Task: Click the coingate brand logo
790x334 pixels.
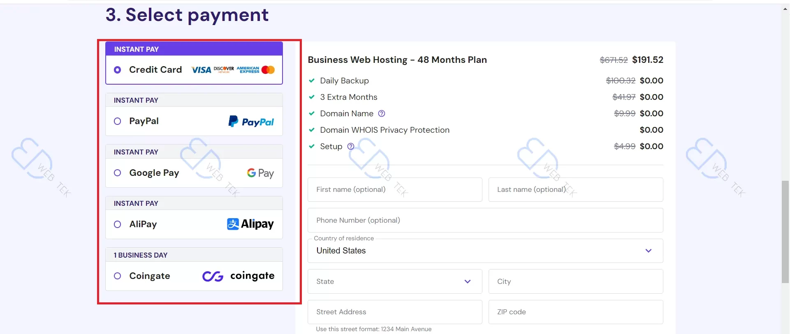Action: pos(239,276)
